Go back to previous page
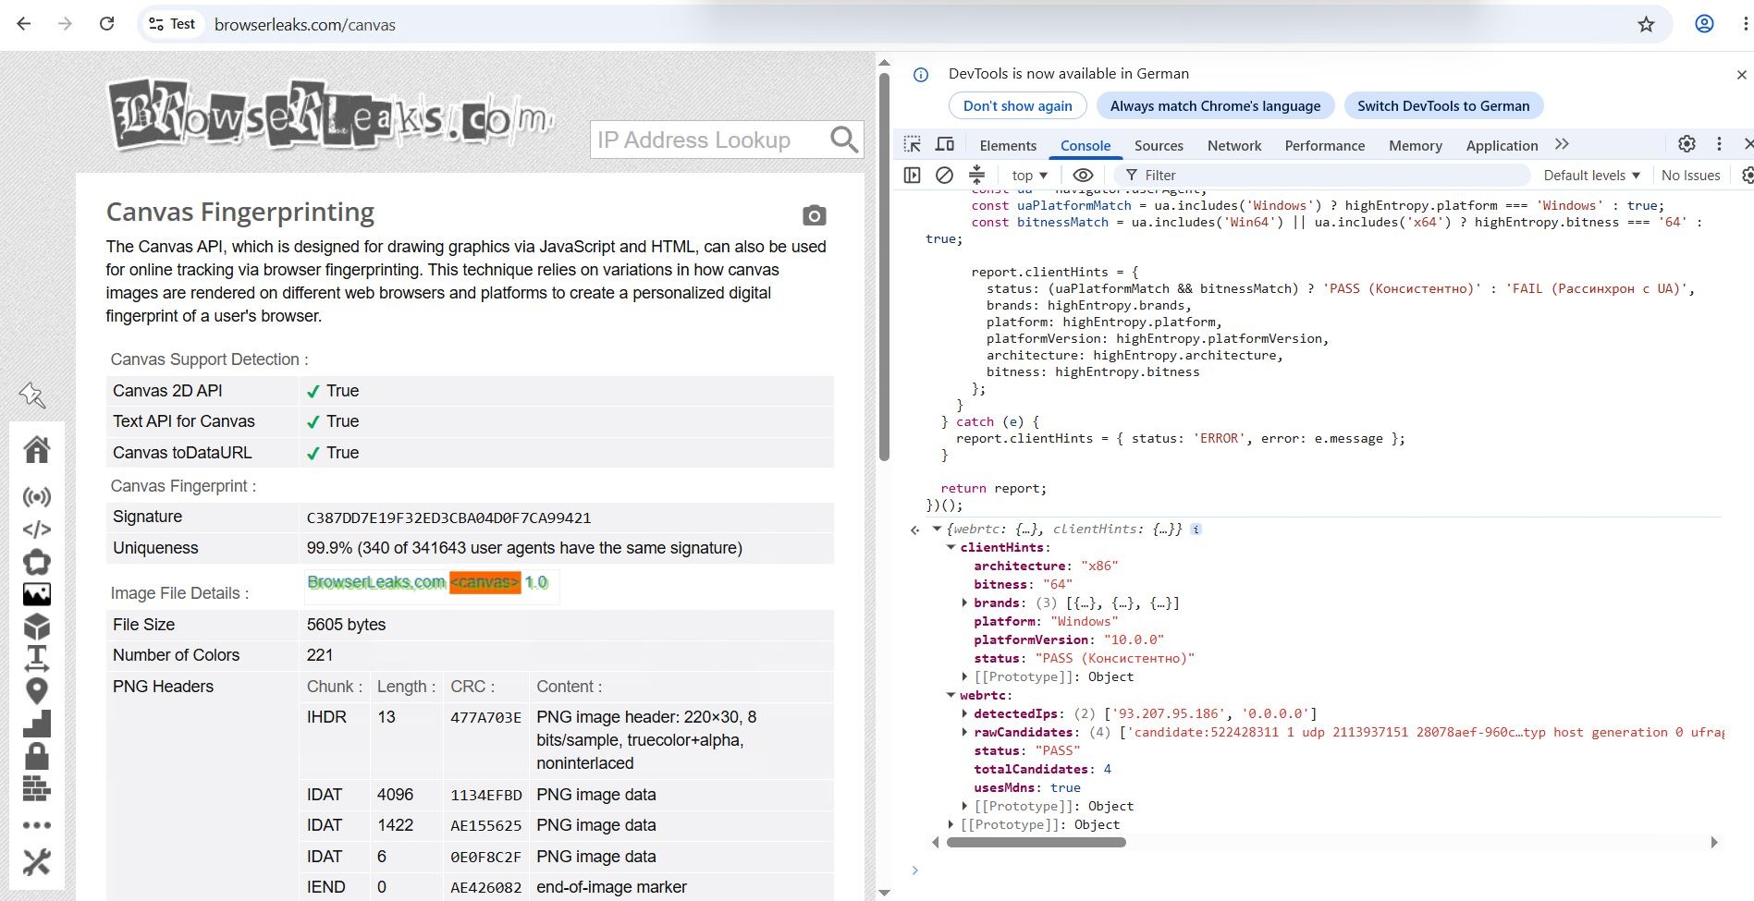 pyautogui.click(x=24, y=24)
